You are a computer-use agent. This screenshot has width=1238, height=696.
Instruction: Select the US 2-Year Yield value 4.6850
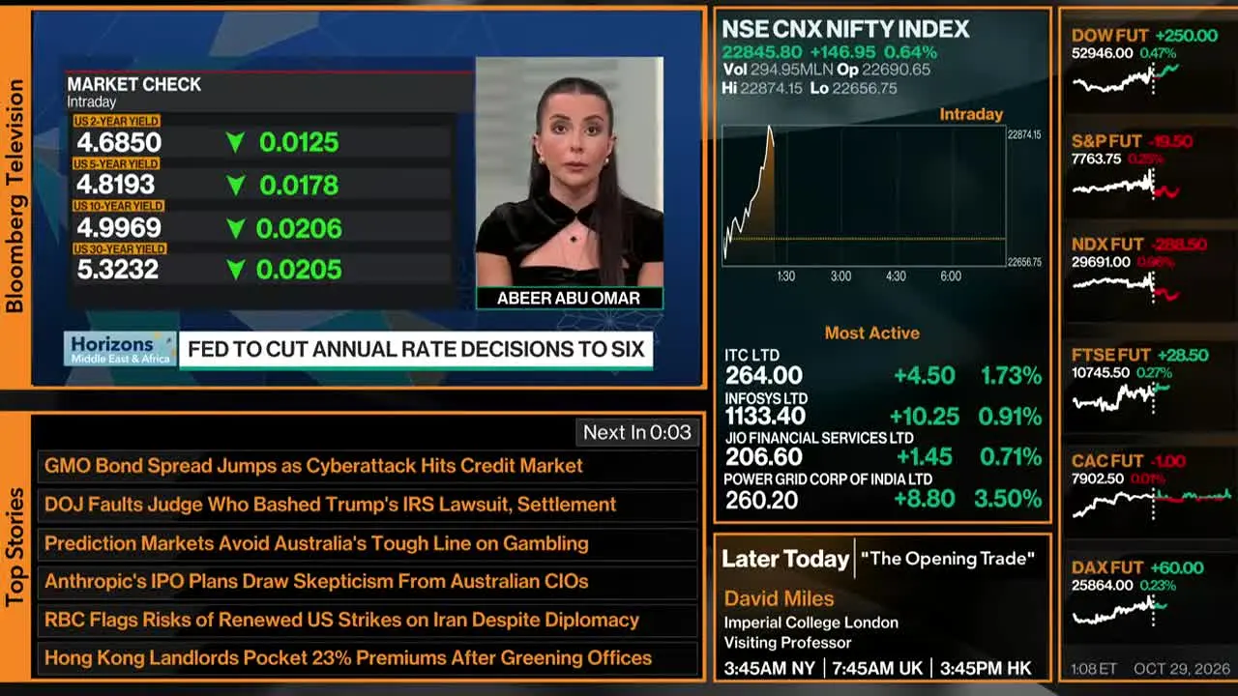click(x=119, y=143)
